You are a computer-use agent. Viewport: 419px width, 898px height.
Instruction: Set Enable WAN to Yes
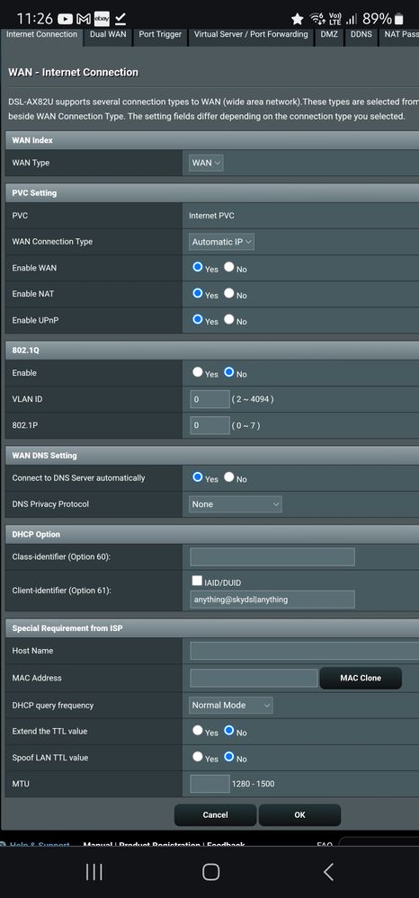click(198, 267)
